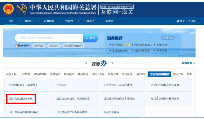Viewport: 204px width, 119px height.
Task: Switch to the 运输工具 tab
Action: pyautogui.click(x=11, y=74)
